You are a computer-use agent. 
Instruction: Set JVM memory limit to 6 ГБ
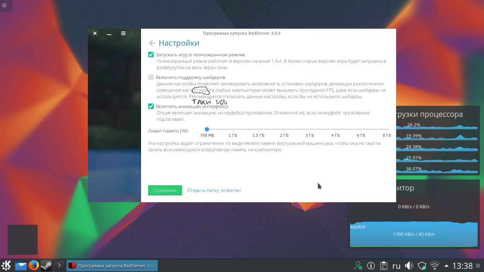tap(361, 135)
